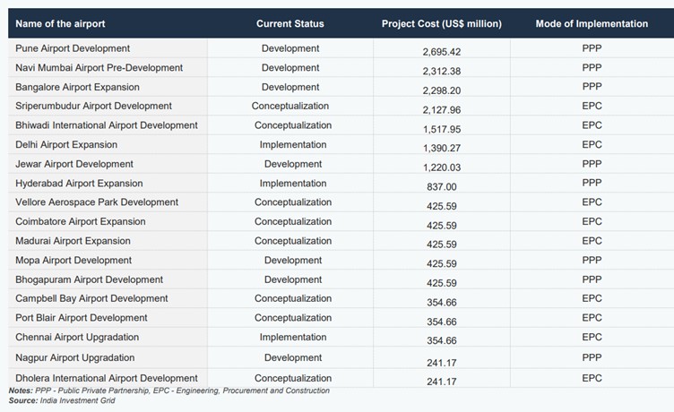Screen dimensions: 674x412
Task: Click 'Project Cost (US$ million)' header
Action: (442, 23)
